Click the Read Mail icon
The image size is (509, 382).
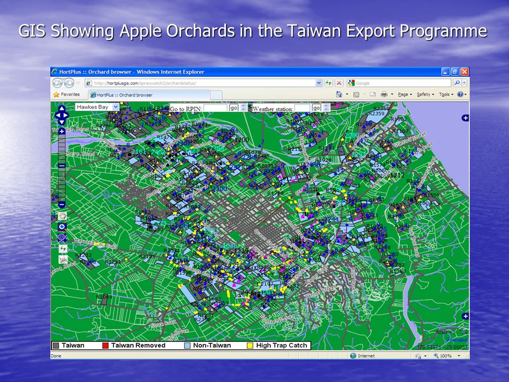(x=373, y=94)
